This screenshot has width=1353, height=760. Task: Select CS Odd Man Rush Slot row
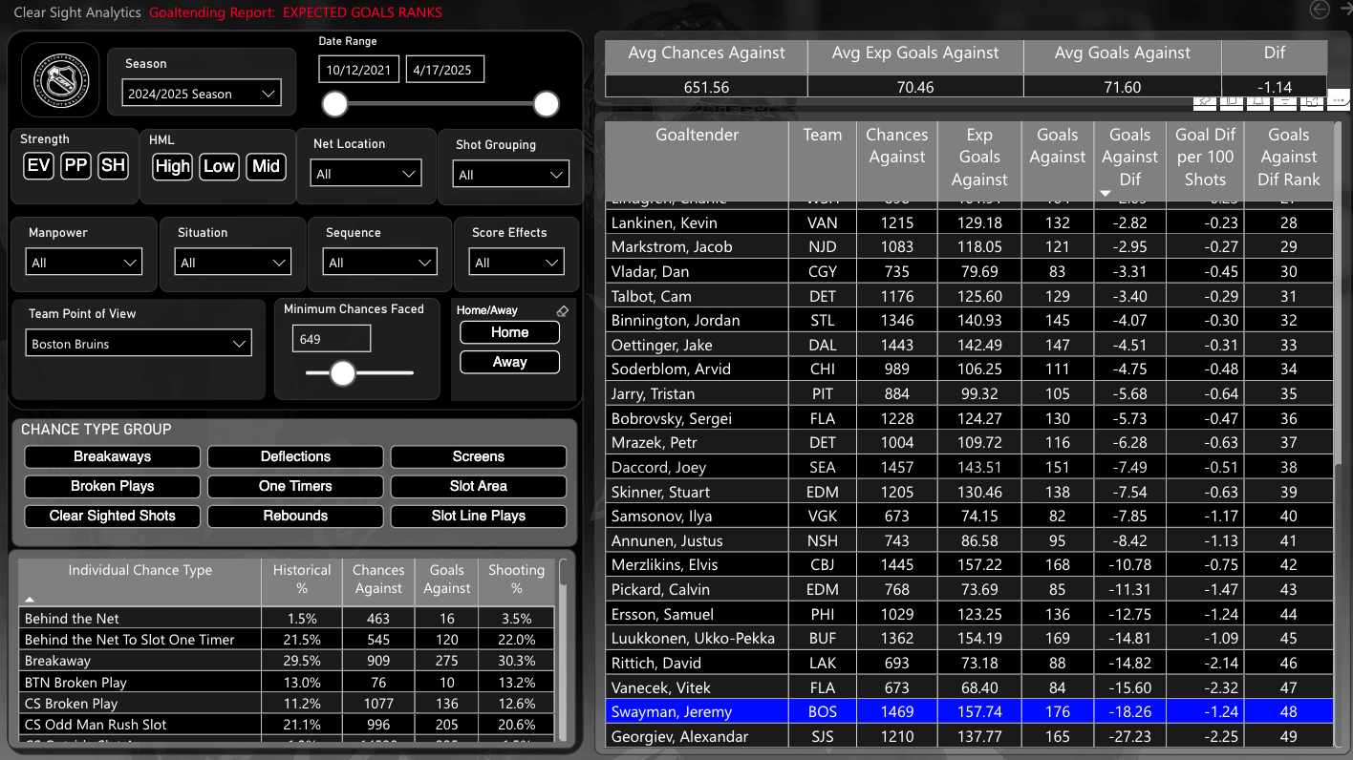[x=289, y=725]
